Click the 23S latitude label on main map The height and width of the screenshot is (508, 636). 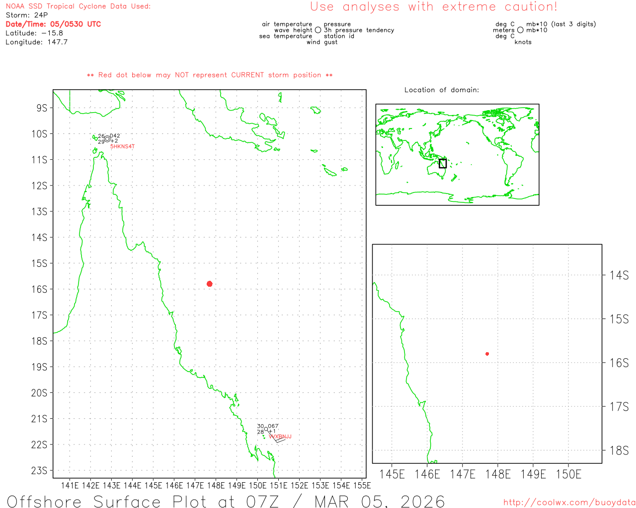pos(39,470)
